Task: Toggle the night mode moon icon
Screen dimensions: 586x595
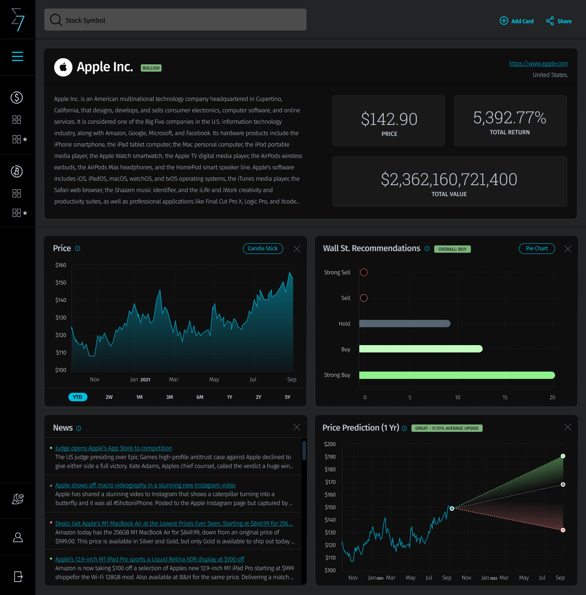Action: click(18, 499)
